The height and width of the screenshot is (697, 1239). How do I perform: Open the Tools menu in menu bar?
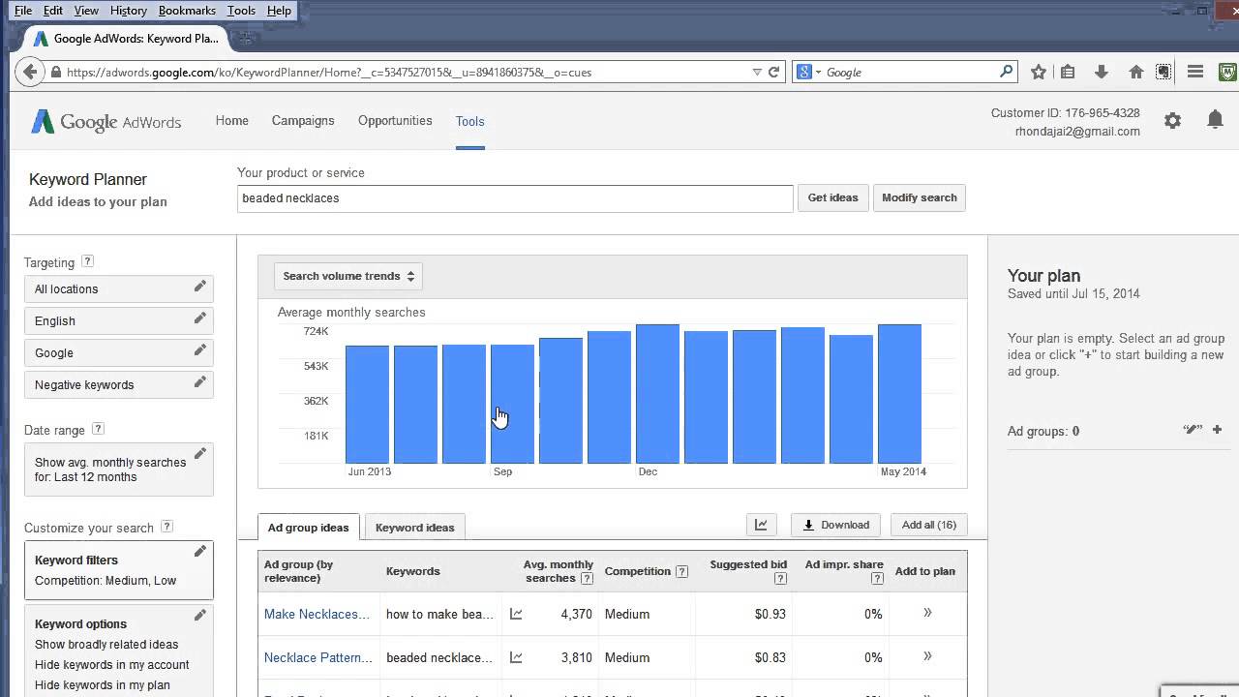click(241, 11)
